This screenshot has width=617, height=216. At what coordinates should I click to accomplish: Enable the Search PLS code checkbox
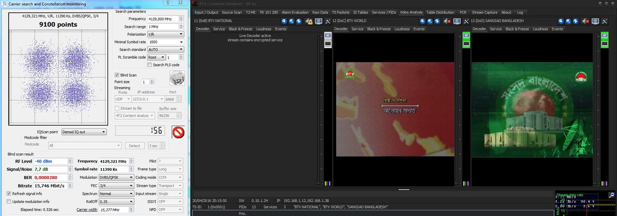pos(149,65)
